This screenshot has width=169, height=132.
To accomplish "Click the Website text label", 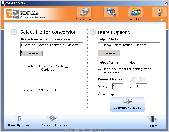I will [110, 19].
